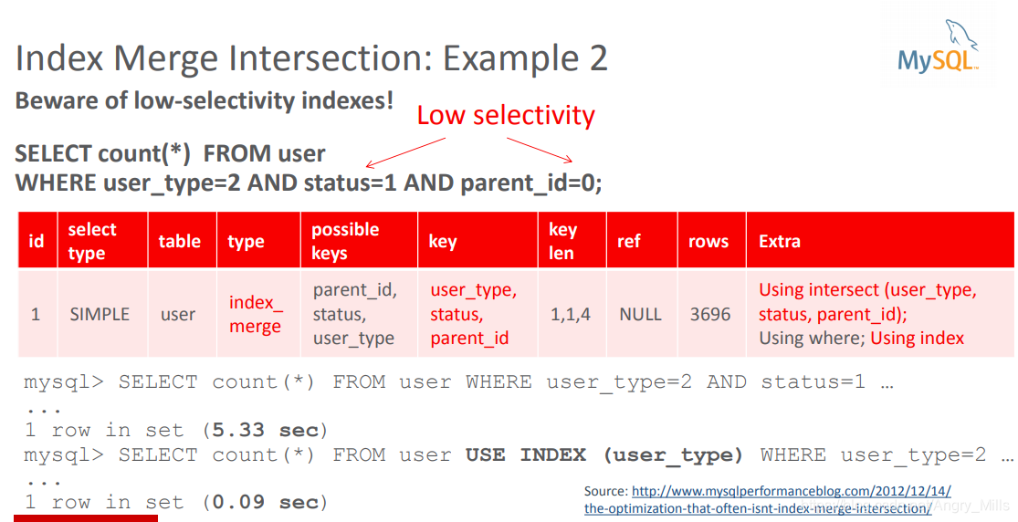
Task: Click first mysql> query ending 'status=1 …'
Action: coord(459,382)
